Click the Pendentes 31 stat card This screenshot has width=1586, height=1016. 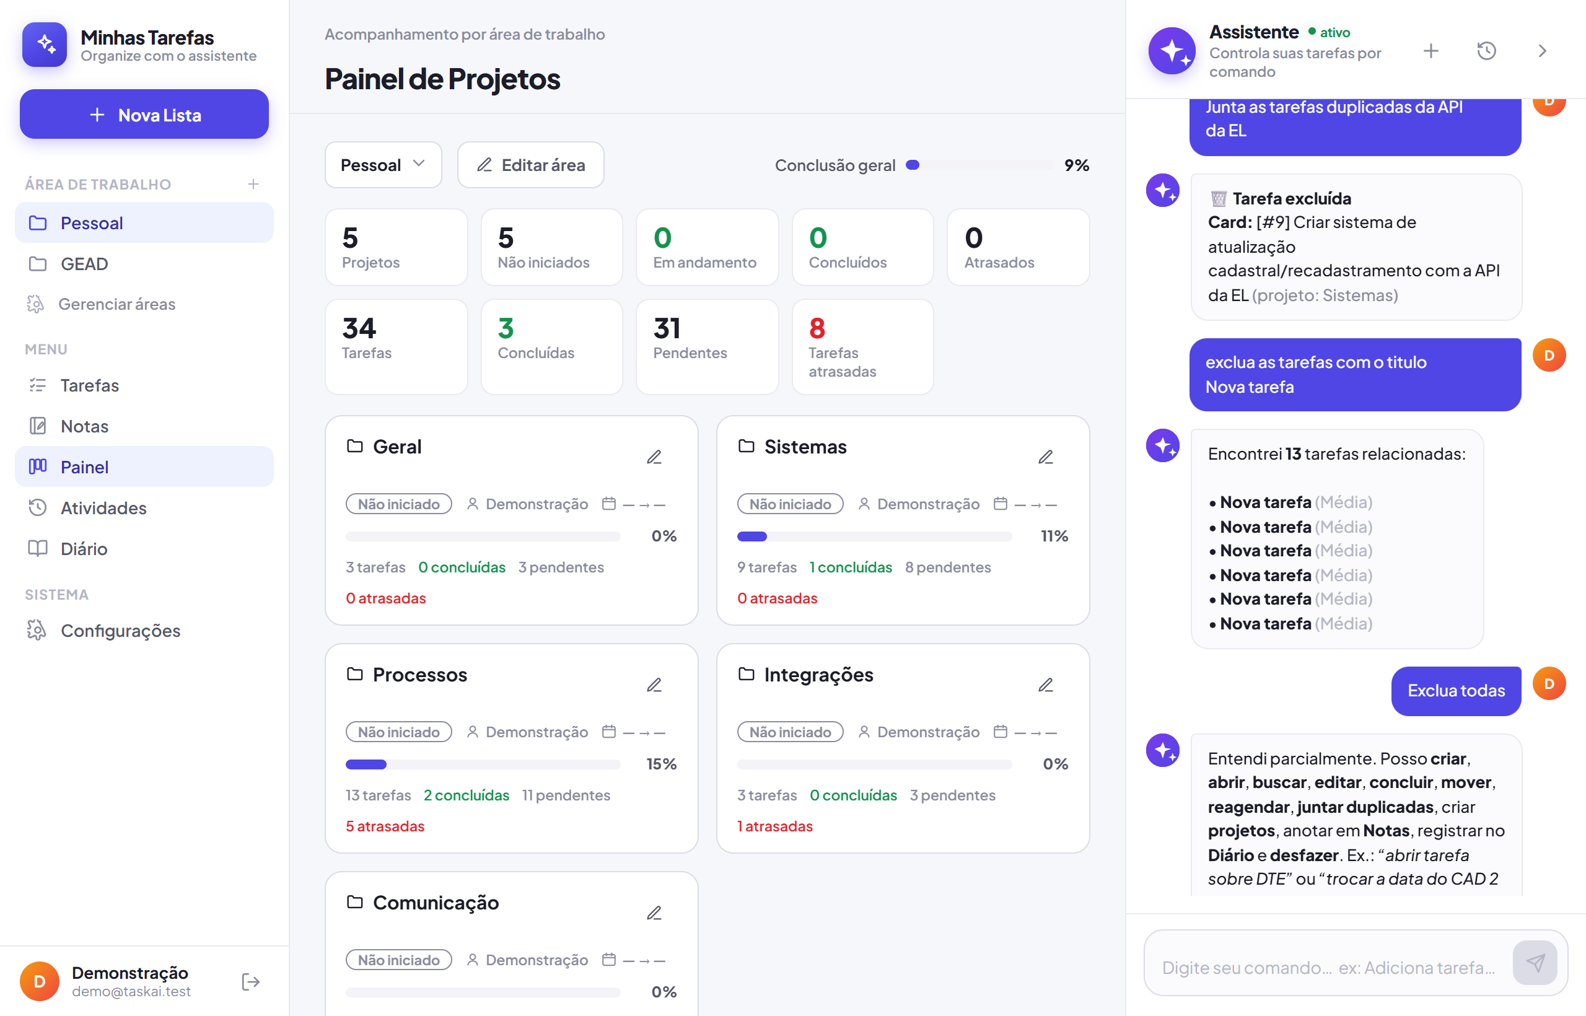pyautogui.click(x=708, y=347)
